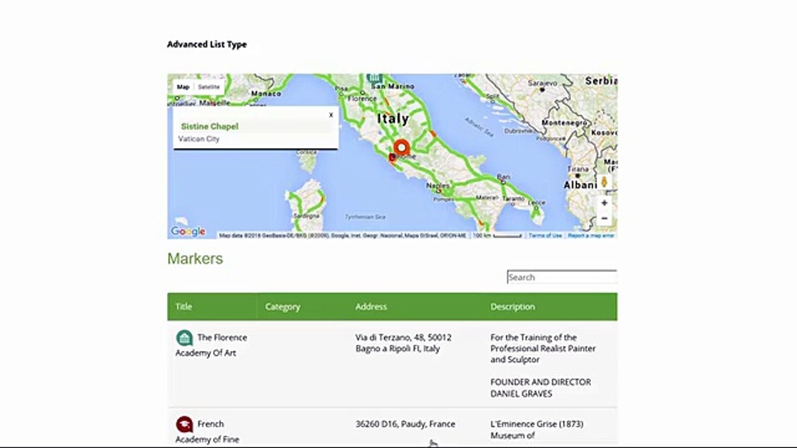
Task: Click For the Training description text
Action: (543, 348)
